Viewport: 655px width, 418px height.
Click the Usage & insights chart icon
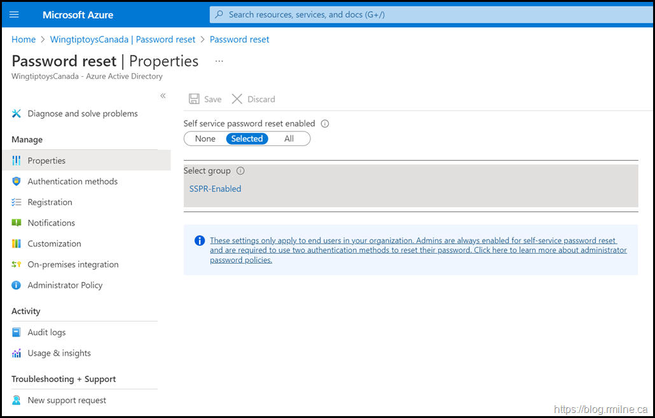click(17, 353)
